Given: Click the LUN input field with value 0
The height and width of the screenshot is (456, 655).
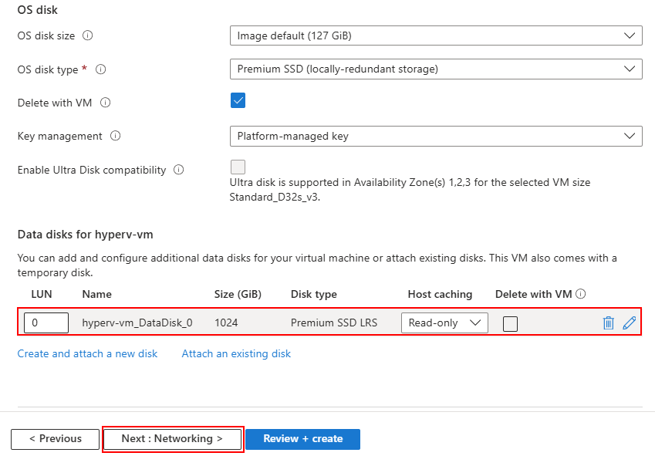Looking at the screenshot, I should 46,323.
